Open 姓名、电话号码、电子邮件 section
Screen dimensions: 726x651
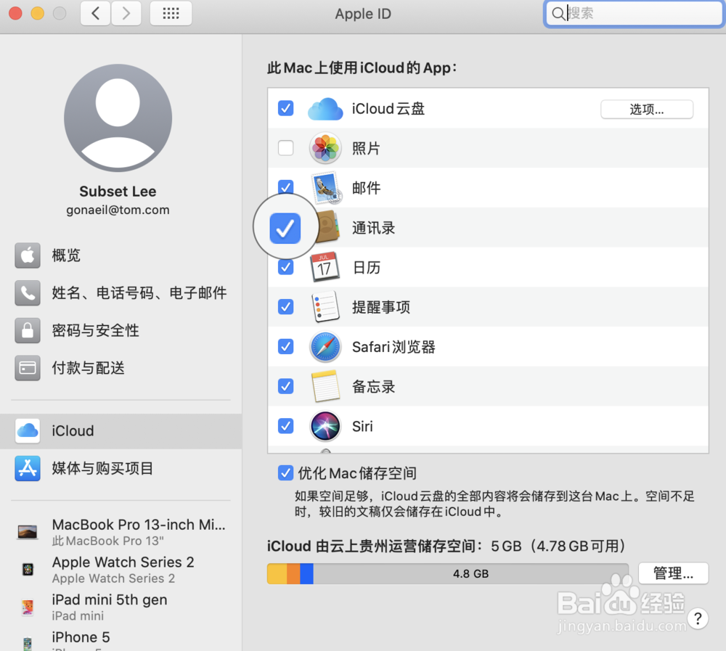121,292
